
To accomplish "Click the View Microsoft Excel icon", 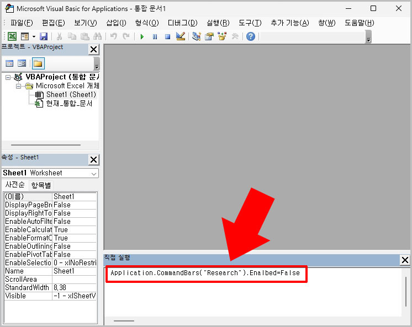I will (x=12, y=36).
